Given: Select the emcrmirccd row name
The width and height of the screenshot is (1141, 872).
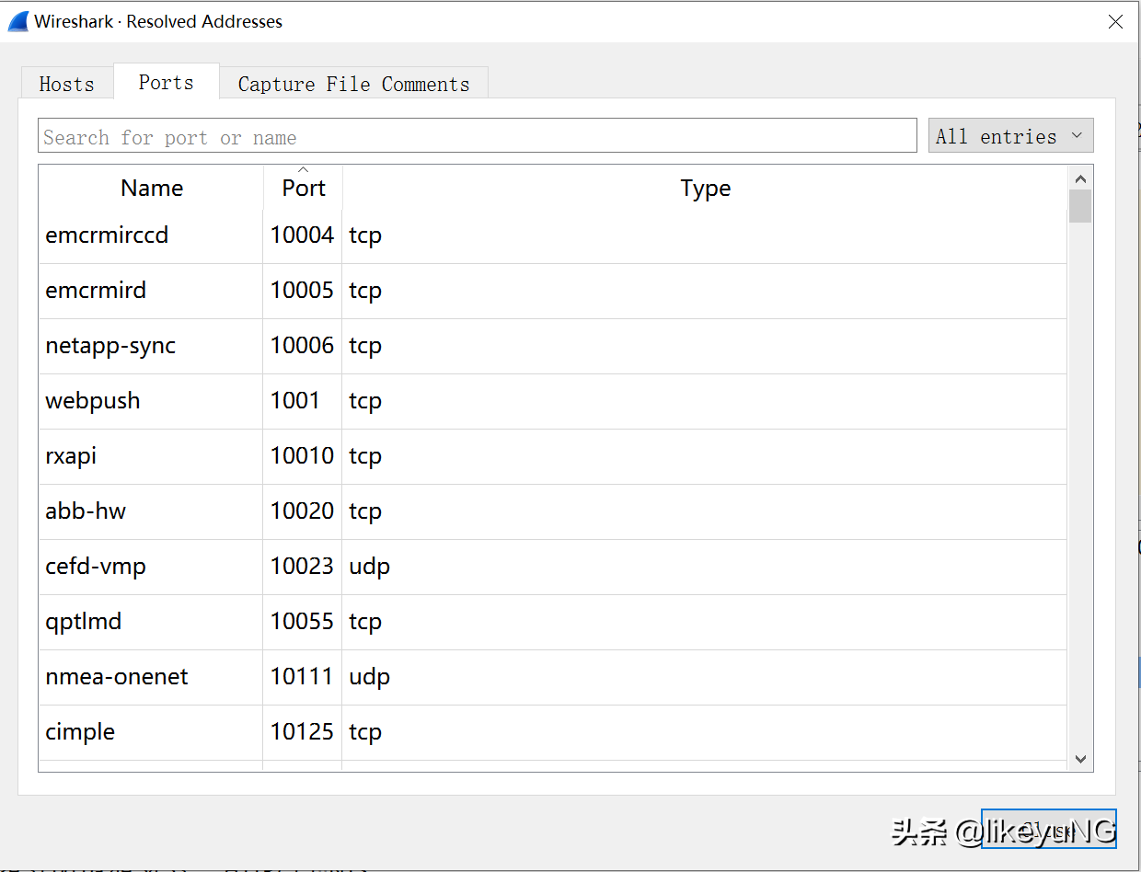Looking at the screenshot, I should click(107, 235).
